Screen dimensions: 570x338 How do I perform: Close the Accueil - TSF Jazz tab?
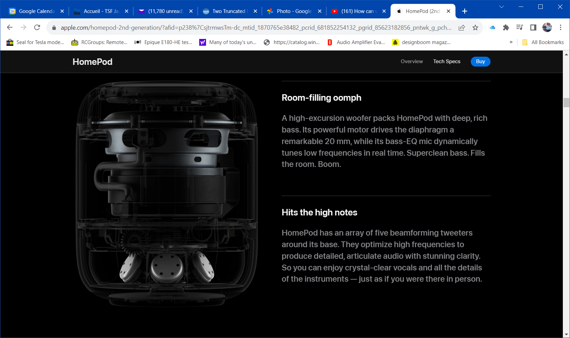127,11
